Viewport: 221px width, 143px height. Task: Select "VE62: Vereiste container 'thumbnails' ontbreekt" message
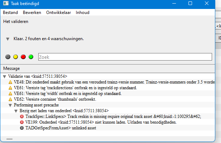(x=55, y=99)
